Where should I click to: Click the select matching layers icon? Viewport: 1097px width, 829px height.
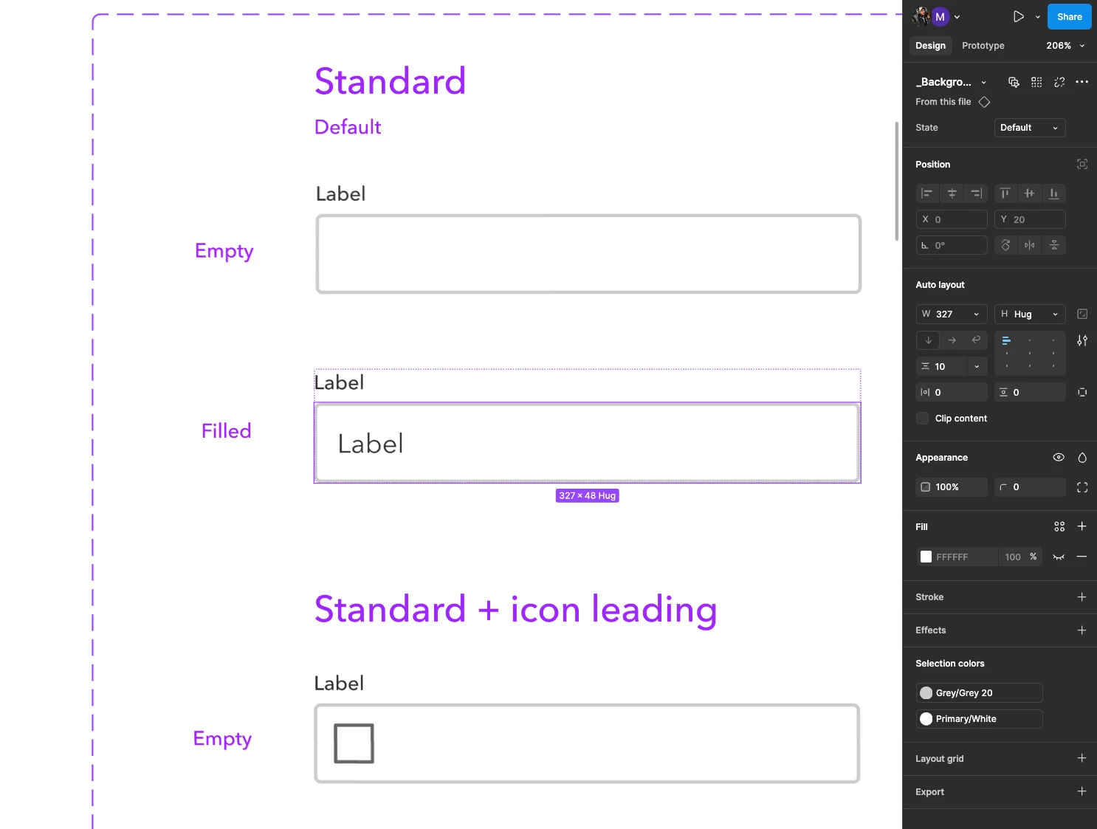[x=1014, y=82]
